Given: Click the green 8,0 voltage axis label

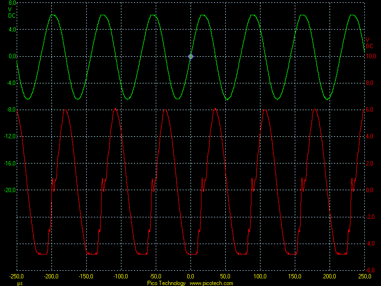Looking at the screenshot, I should coord(12,3).
